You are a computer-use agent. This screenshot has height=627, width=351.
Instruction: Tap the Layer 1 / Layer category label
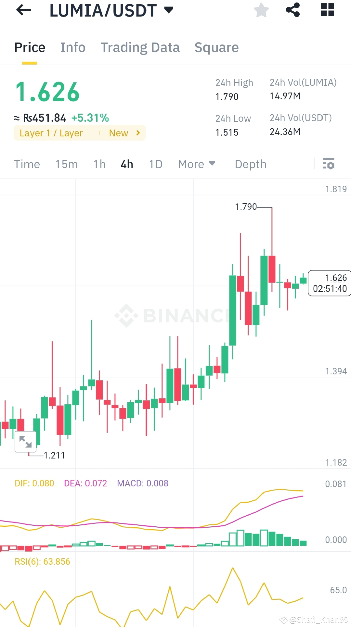coord(51,133)
